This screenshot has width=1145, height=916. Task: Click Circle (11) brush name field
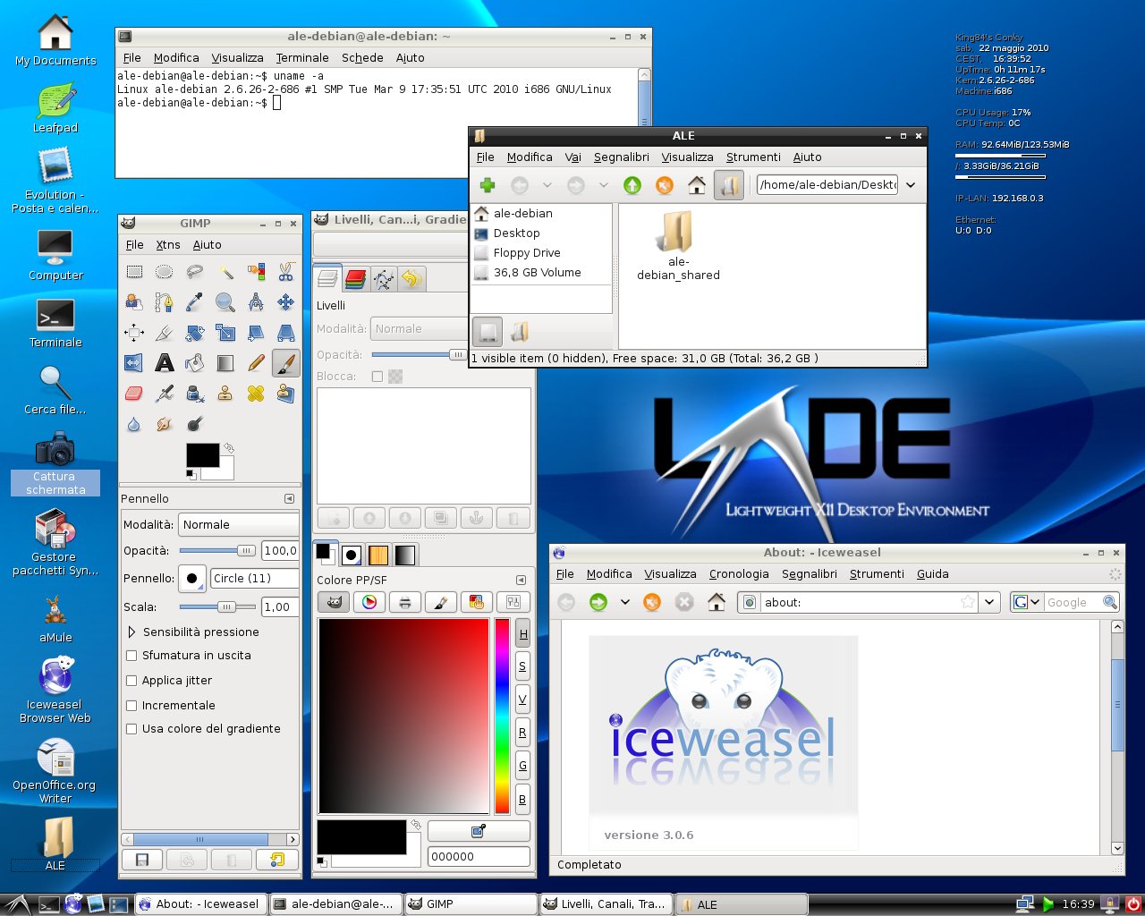(x=254, y=579)
